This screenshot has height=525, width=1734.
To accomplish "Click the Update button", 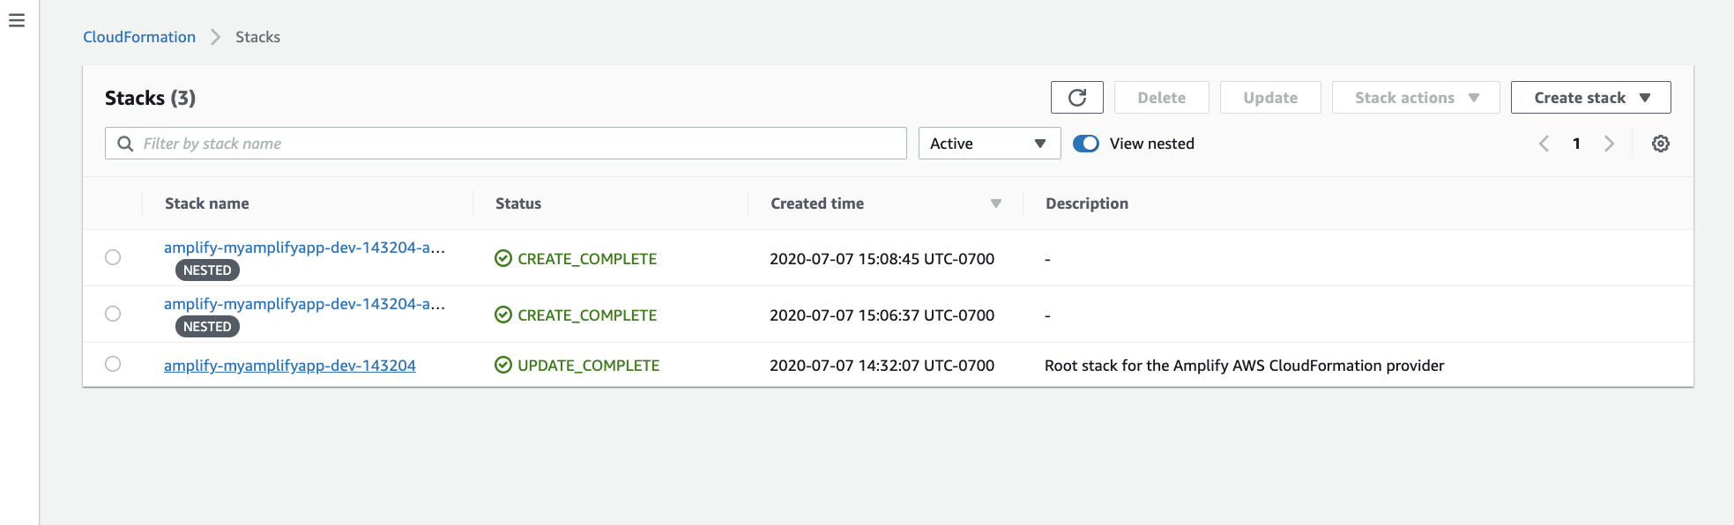I will (x=1270, y=98).
